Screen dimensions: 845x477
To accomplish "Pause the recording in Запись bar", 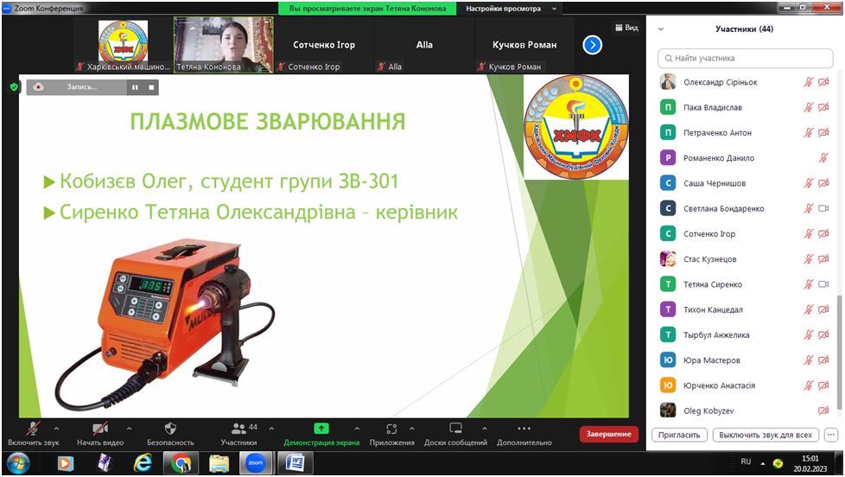I will click(x=136, y=86).
